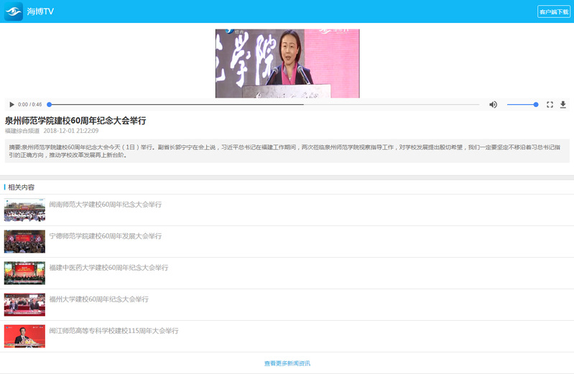Click the 海博TV logo icon
Viewport: 574px width, 374px height.
click(x=14, y=11)
